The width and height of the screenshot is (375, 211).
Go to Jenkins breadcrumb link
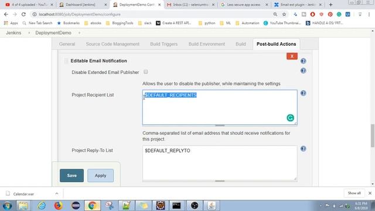13,33
